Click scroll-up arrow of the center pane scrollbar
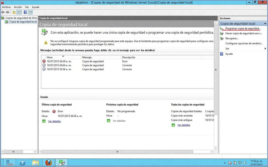This screenshot has width=268, height=167. tap(216, 23)
